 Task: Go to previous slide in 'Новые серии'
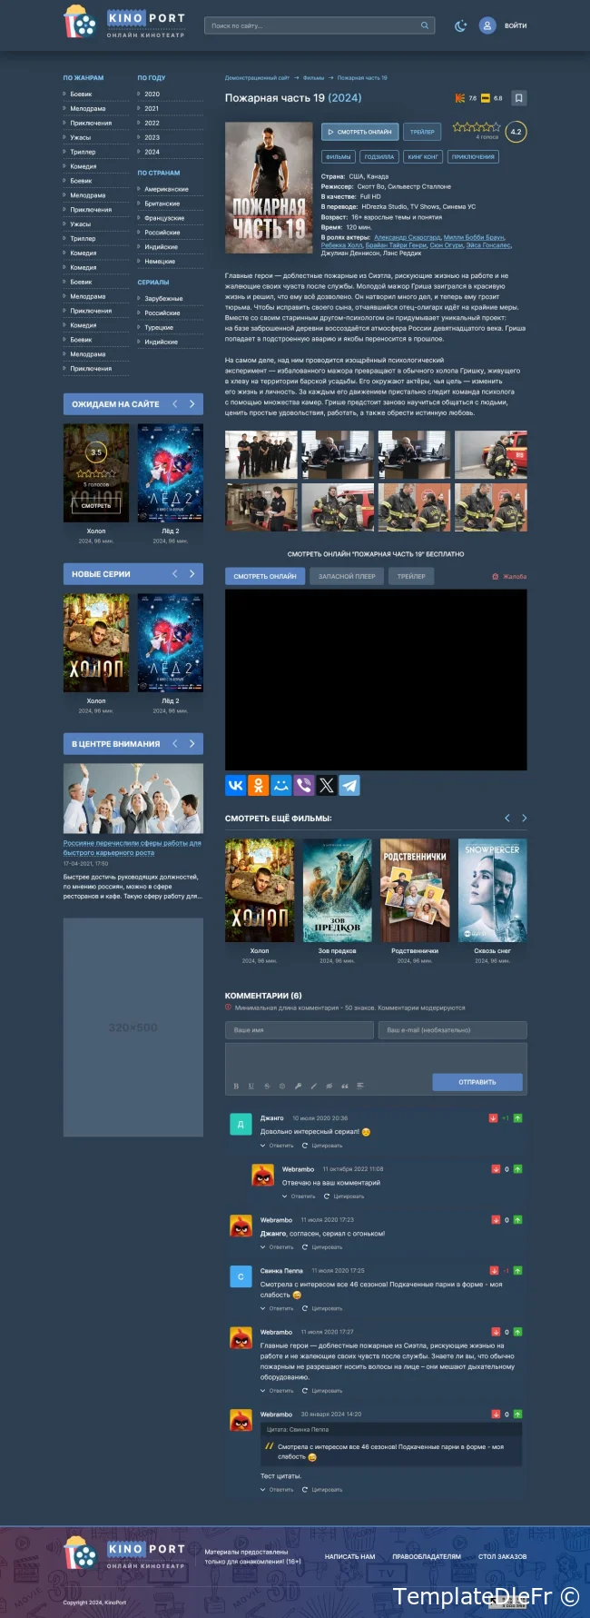pyautogui.click(x=174, y=574)
